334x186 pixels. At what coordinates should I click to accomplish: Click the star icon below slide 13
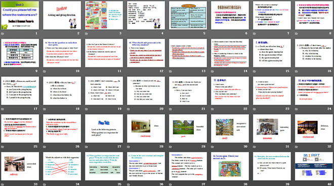pos(171,71)
